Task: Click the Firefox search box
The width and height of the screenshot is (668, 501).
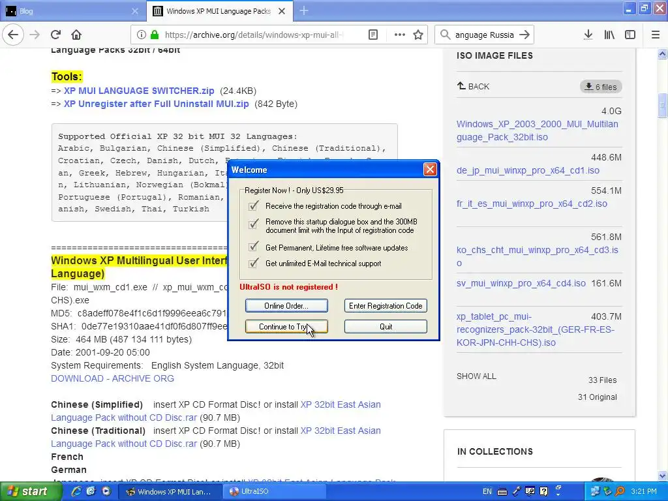Action: coord(485,35)
